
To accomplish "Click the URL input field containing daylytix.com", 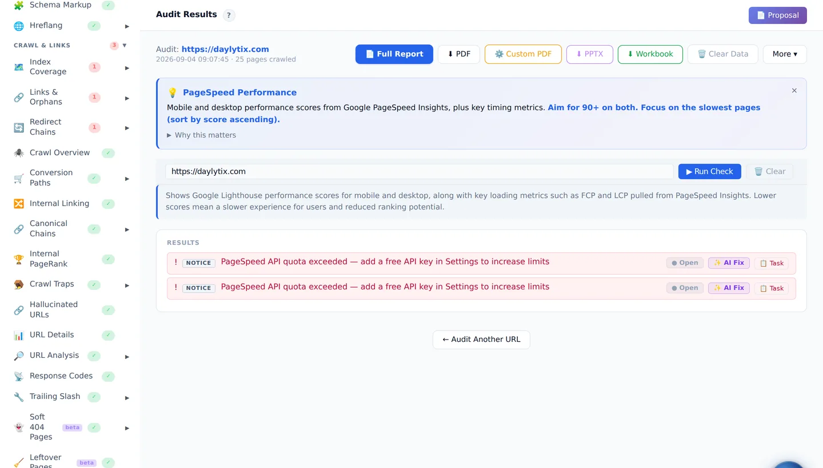I will click(x=420, y=172).
